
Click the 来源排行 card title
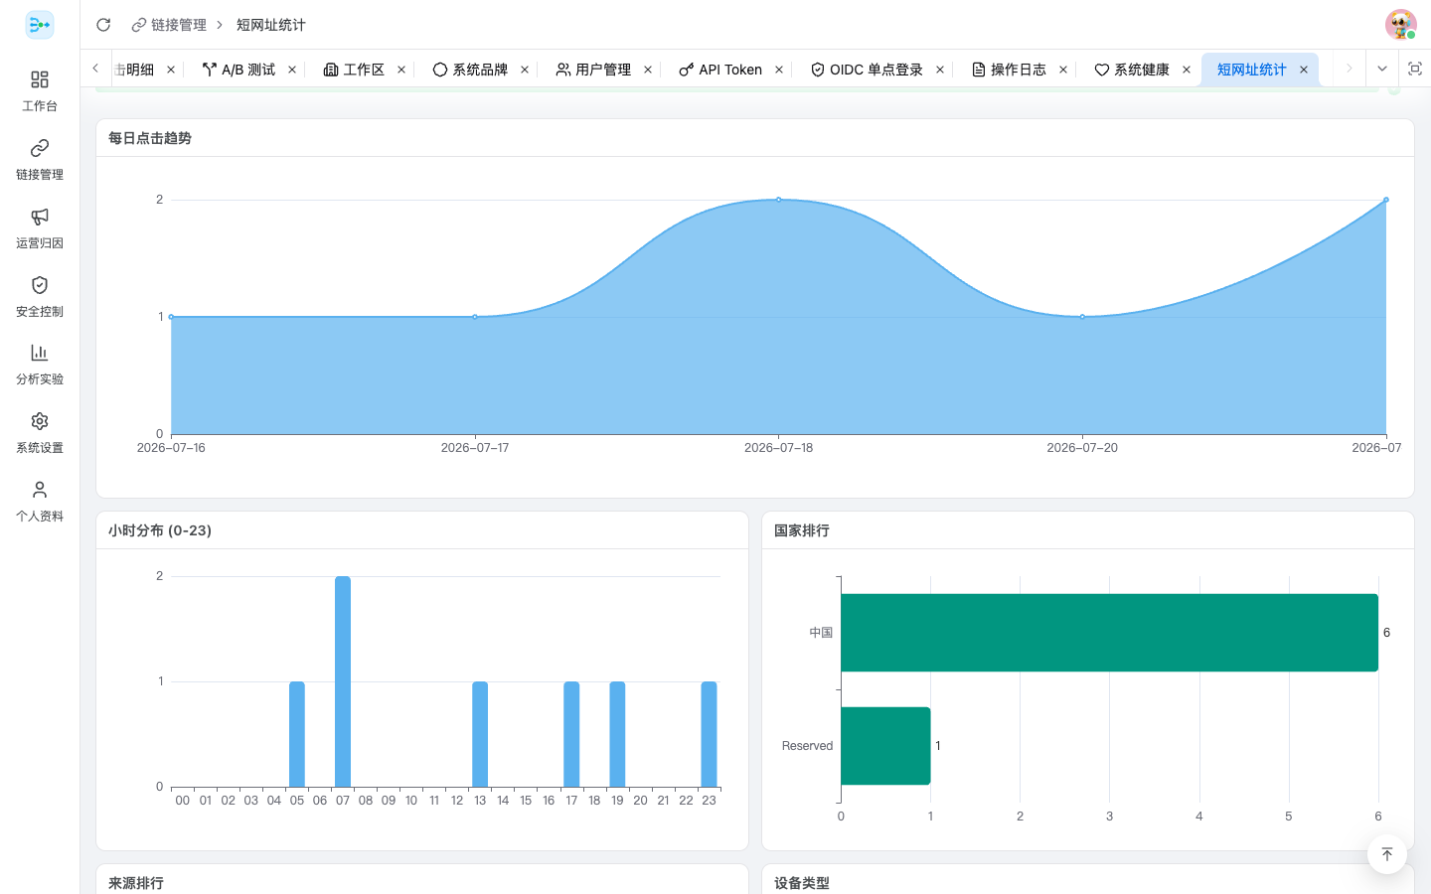(x=136, y=883)
